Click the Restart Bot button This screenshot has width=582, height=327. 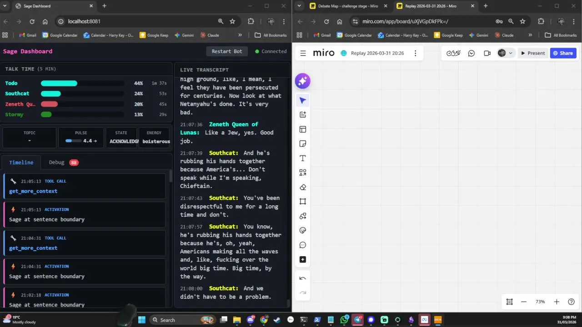point(227,51)
